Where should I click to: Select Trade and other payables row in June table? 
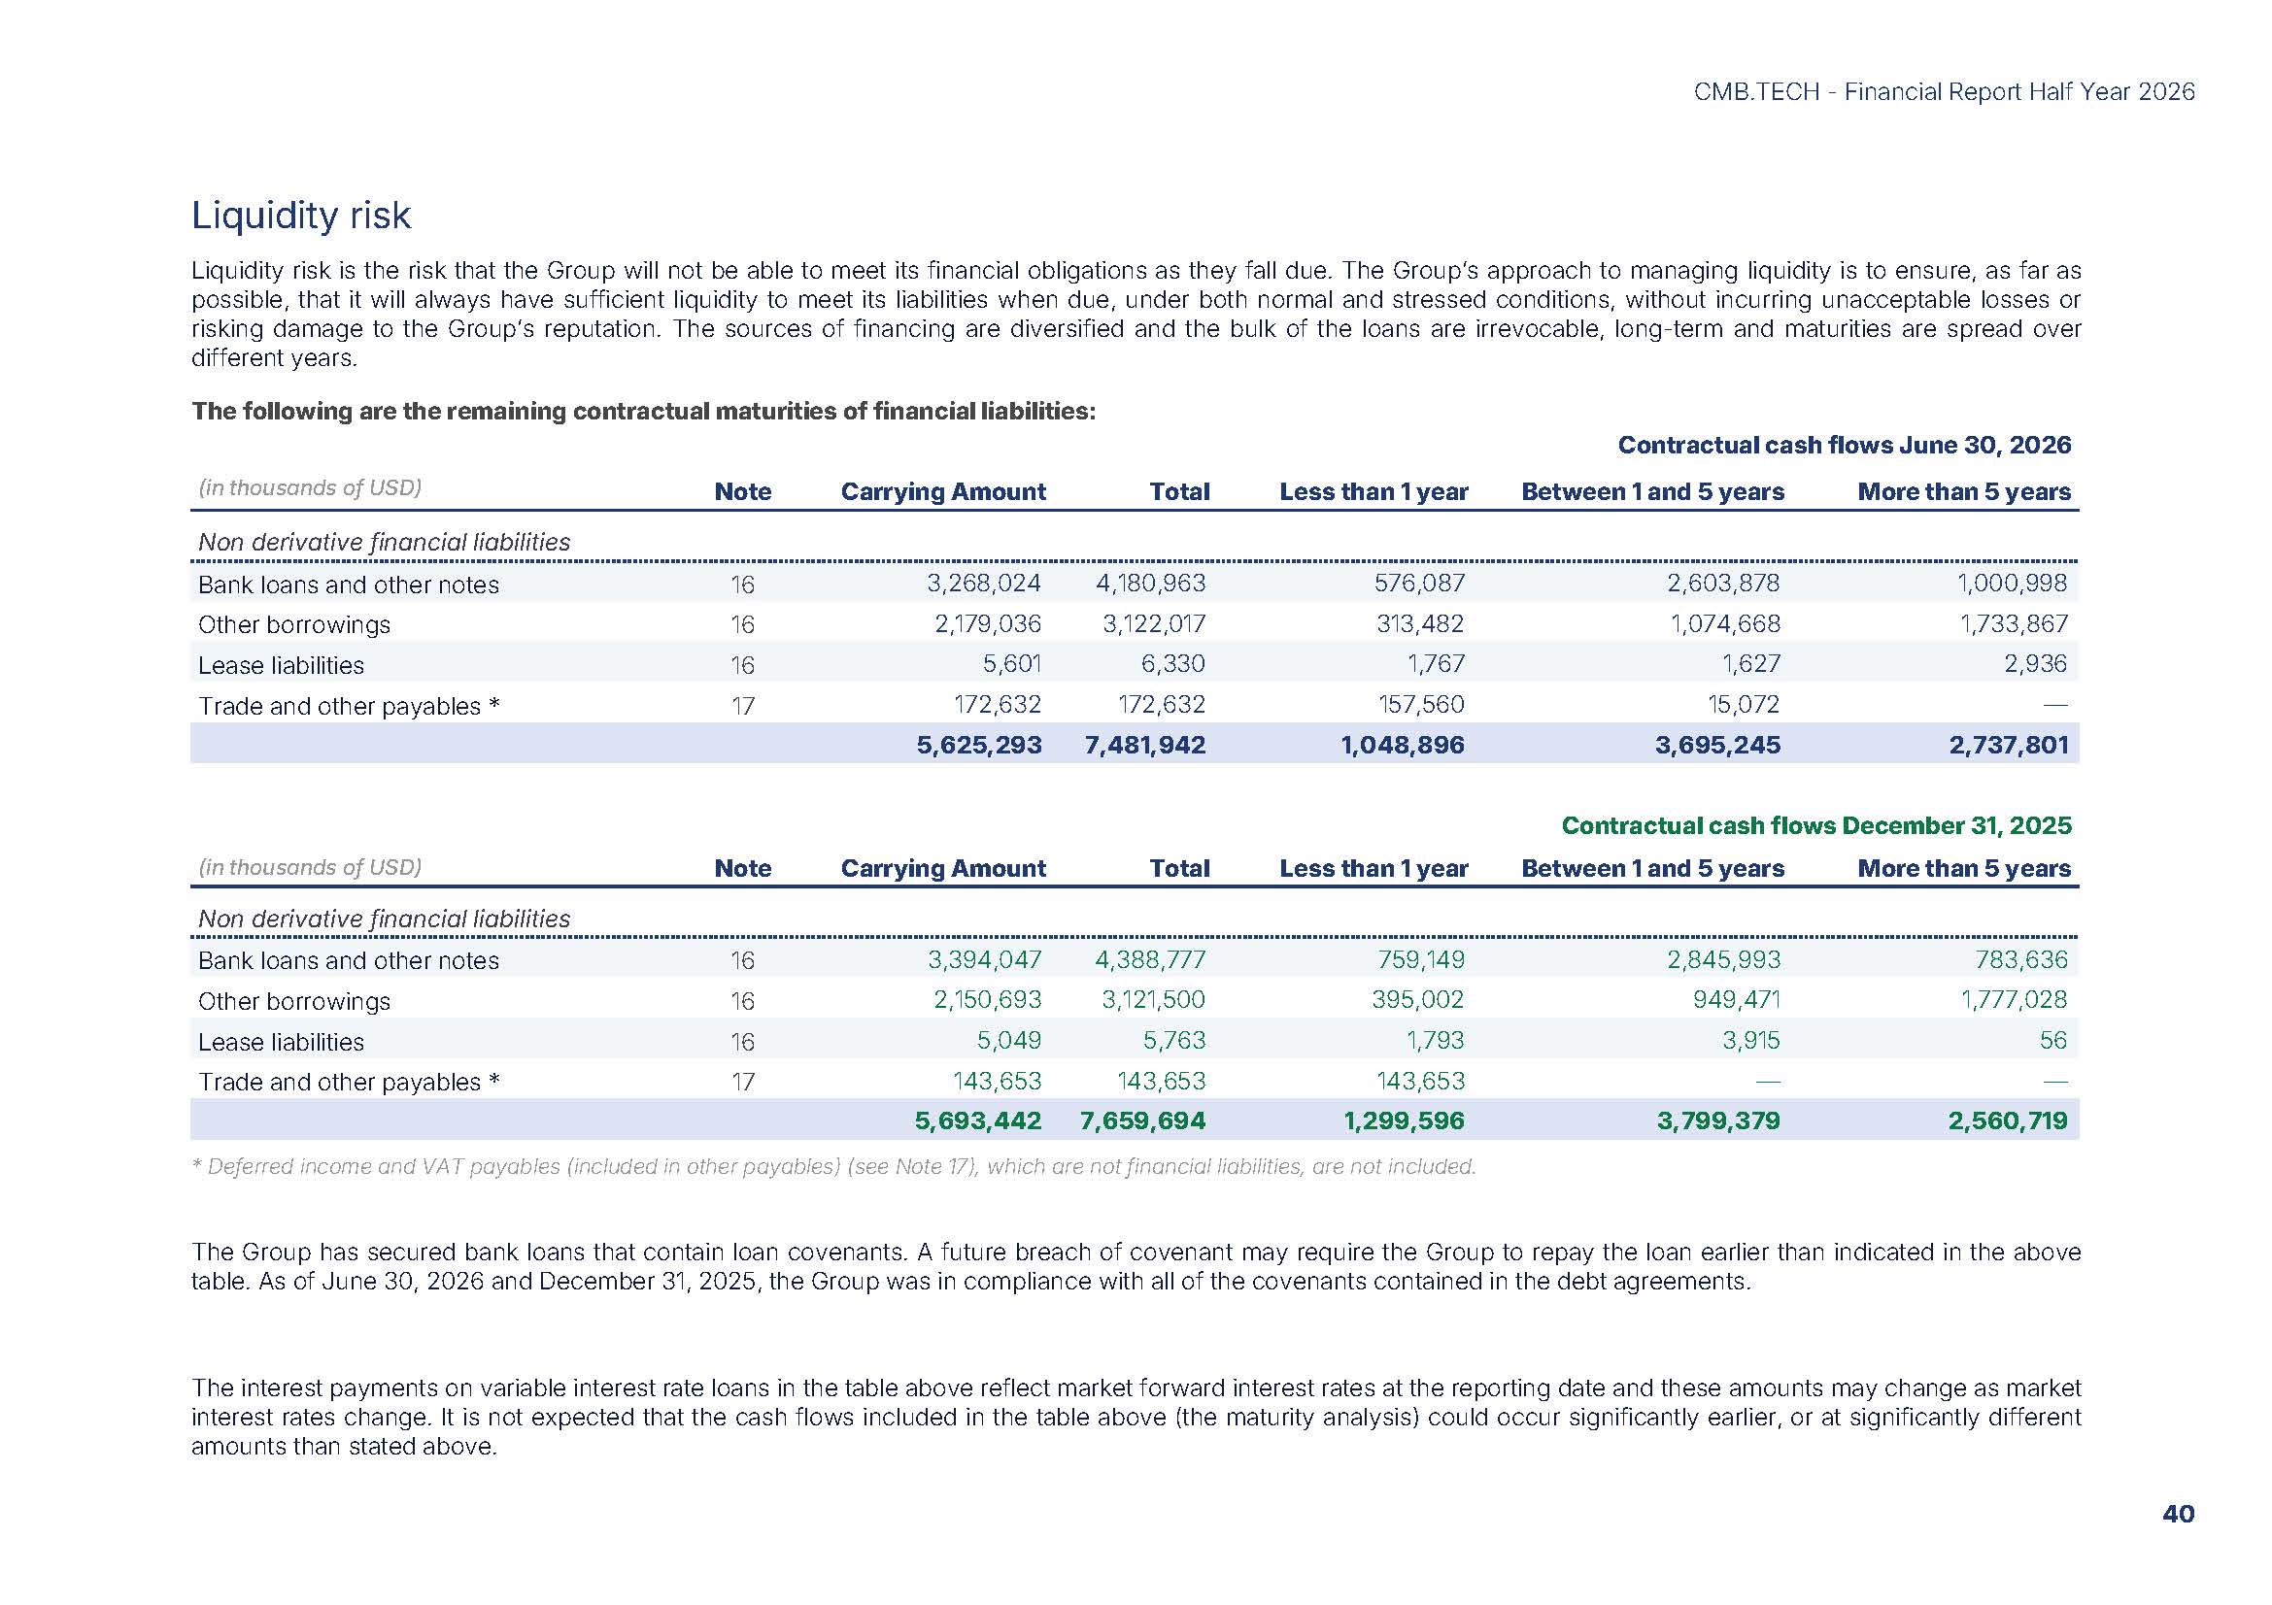pos(1134,704)
